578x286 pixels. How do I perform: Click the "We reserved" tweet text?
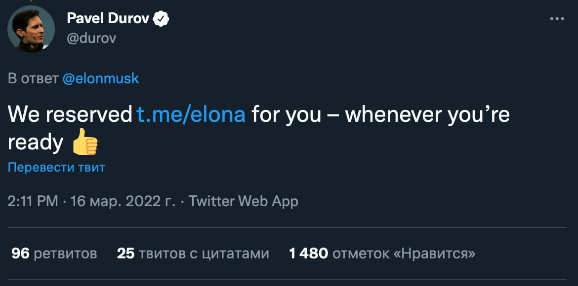click(69, 115)
